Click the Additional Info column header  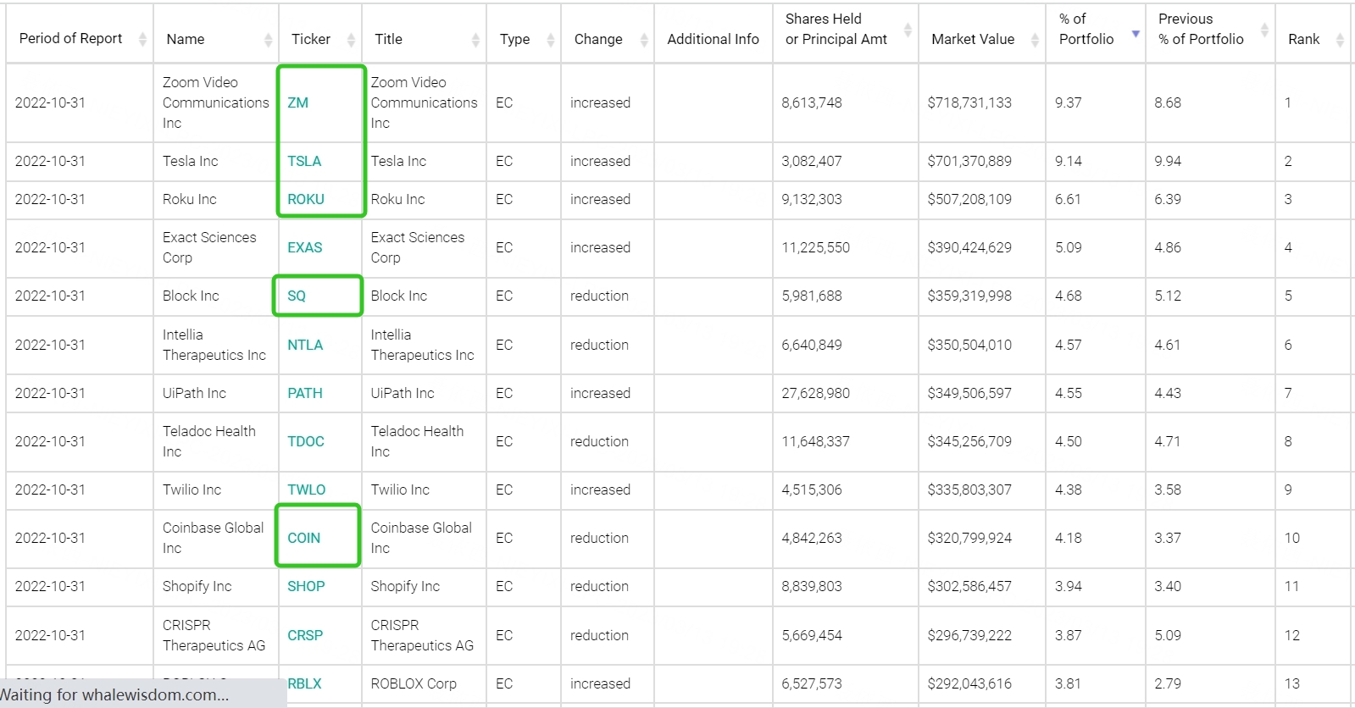pyautogui.click(x=714, y=39)
